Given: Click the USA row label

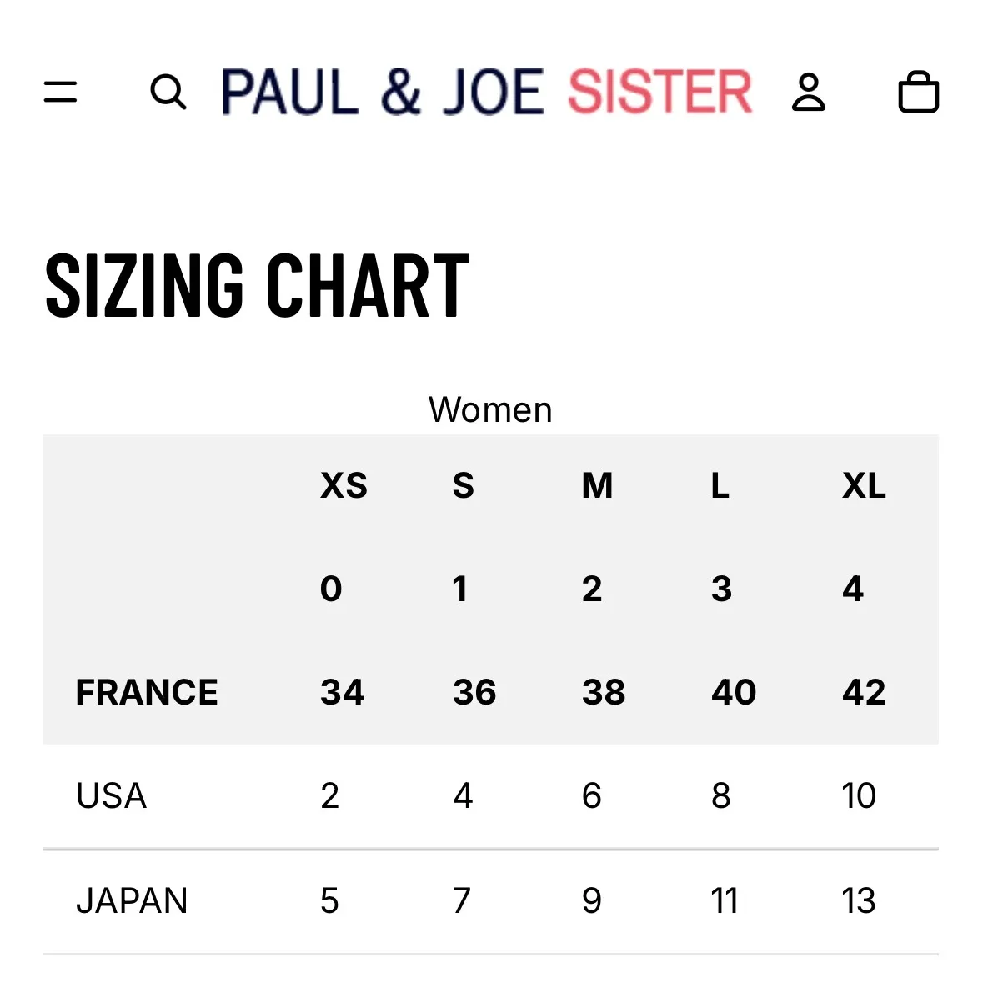Looking at the screenshot, I should coord(111,796).
